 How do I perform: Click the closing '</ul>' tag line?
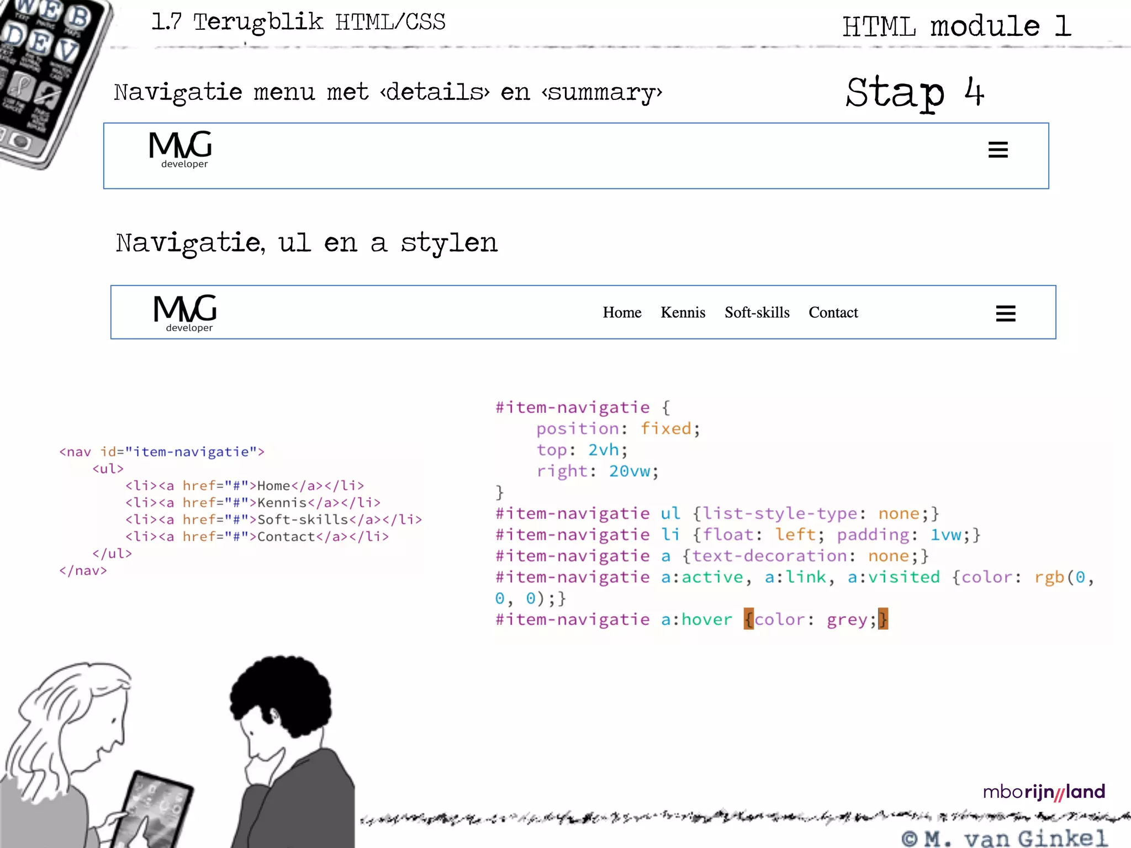112,554
